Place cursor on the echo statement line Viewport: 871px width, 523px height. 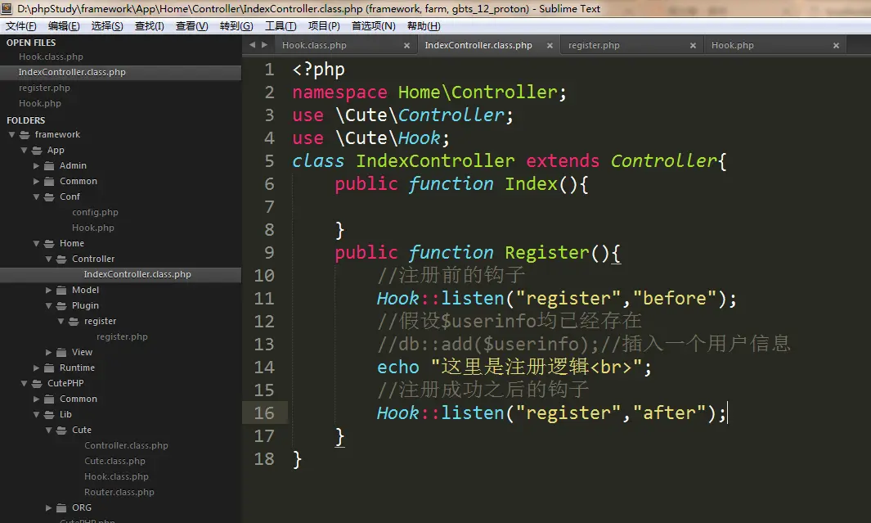coord(514,367)
